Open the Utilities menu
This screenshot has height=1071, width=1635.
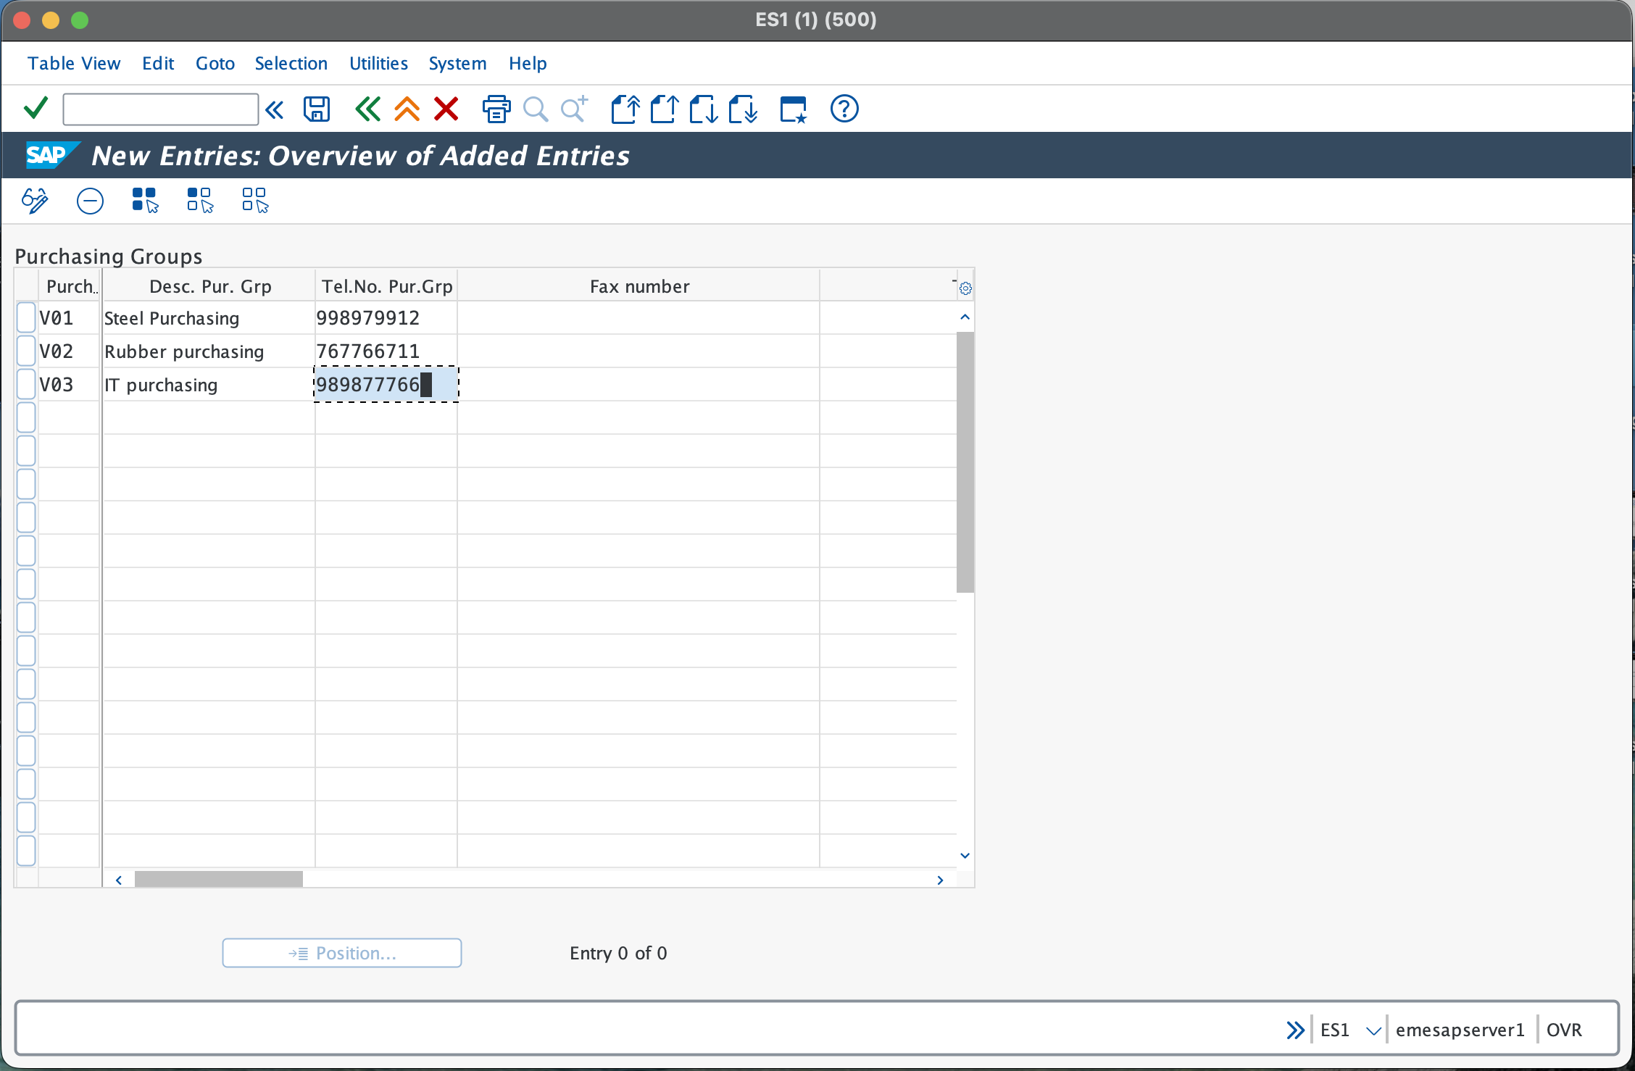(378, 64)
